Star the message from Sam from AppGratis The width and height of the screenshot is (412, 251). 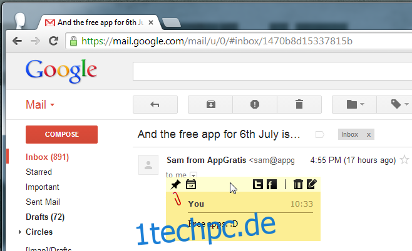[404, 160]
